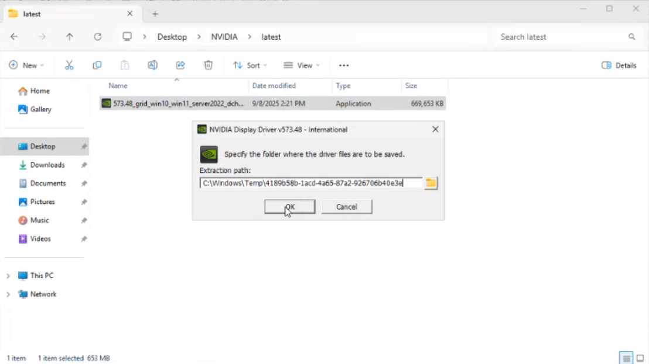This screenshot has height=364, width=649.
Task: Select Network in the navigation pane
Action: (43, 294)
